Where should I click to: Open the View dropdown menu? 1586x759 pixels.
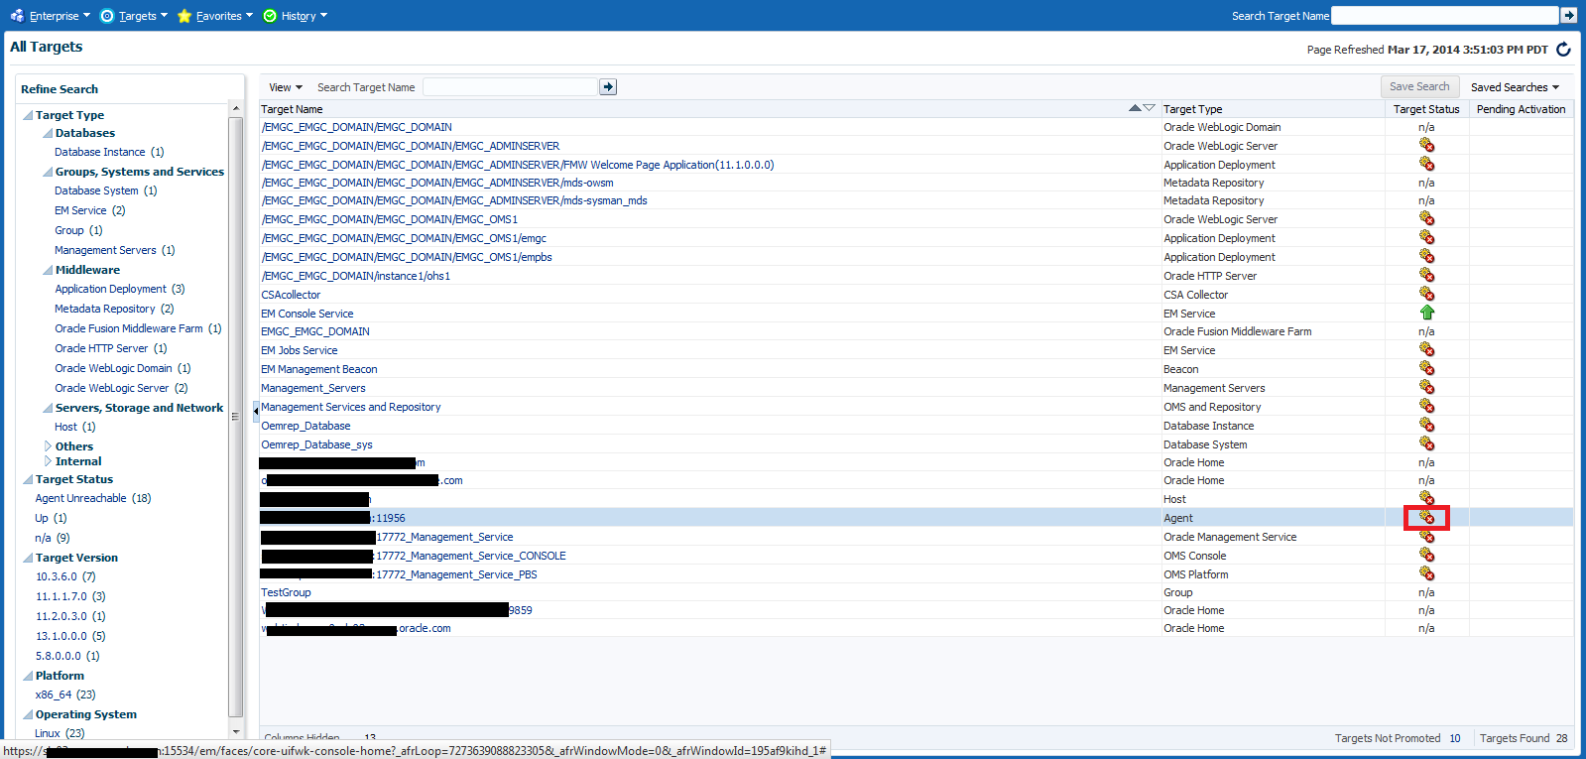(286, 87)
